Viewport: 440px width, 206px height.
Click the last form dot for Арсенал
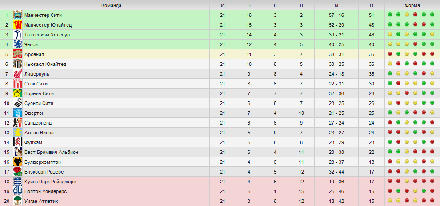(432, 54)
